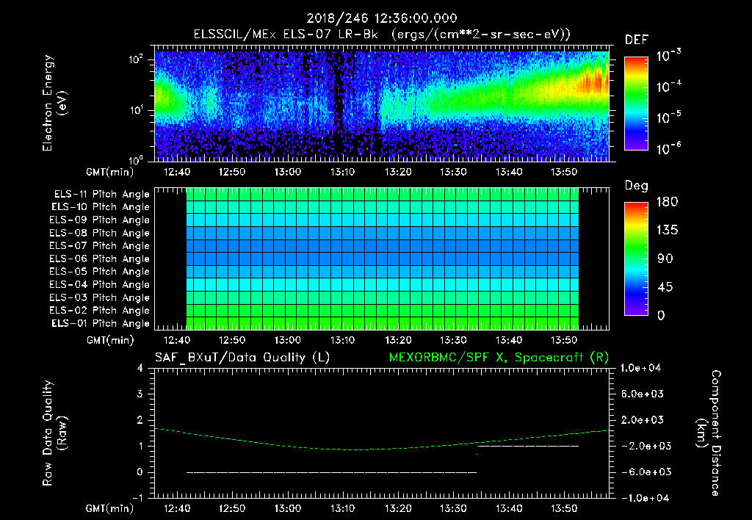Image resolution: width=752 pixels, height=520 pixels.
Task: Click the ELS-08 Pitch Angle row label
Action: [x=100, y=233]
